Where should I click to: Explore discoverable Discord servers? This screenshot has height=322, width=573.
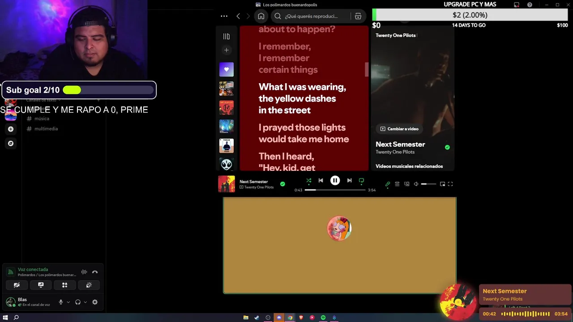point(11,144)
